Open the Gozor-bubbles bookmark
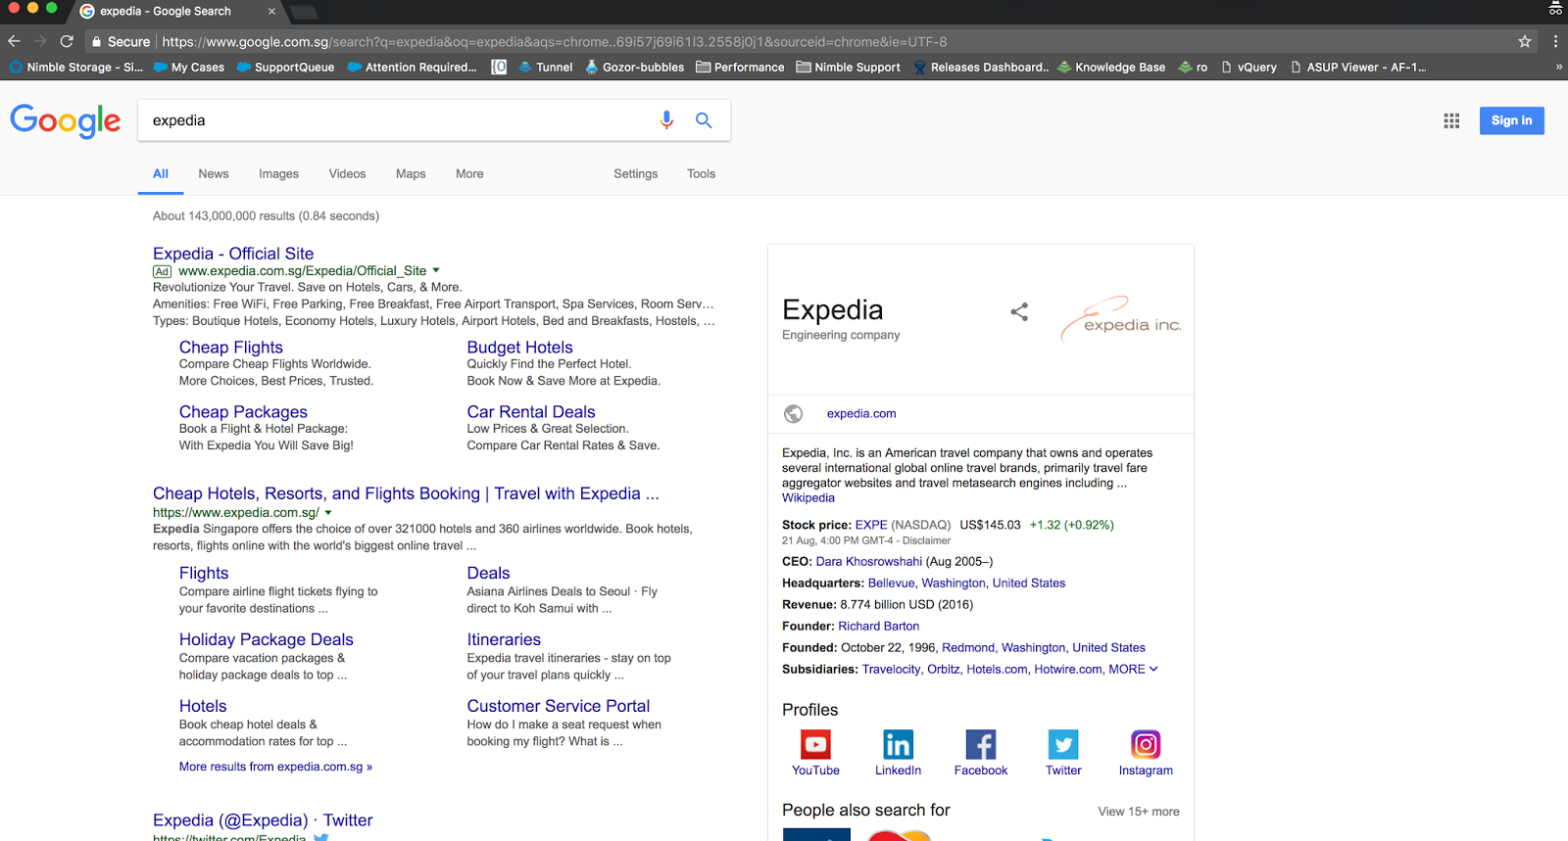This screenshot has height=841, width=1568. coord(634,68)
